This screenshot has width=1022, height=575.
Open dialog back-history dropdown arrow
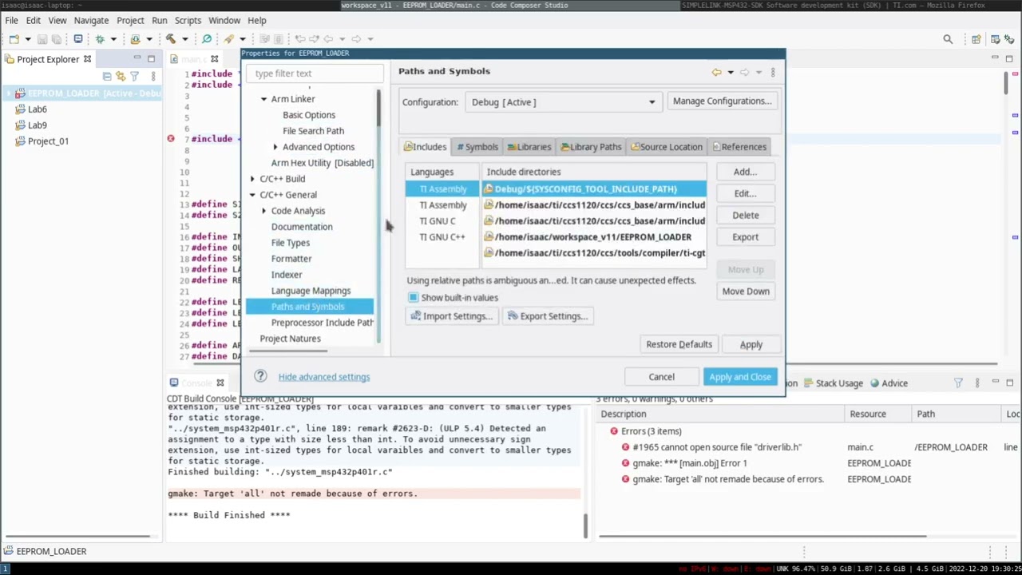[x=730, y=72]
